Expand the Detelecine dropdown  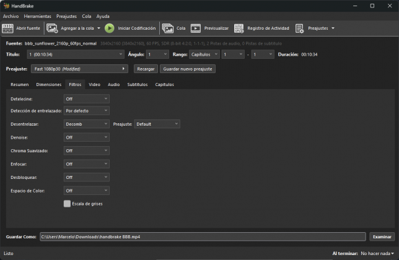click(x=87, y=99)
